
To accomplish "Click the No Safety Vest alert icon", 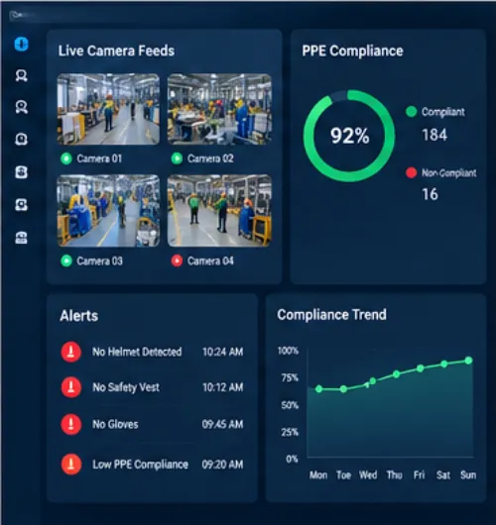I will [70, 387].
